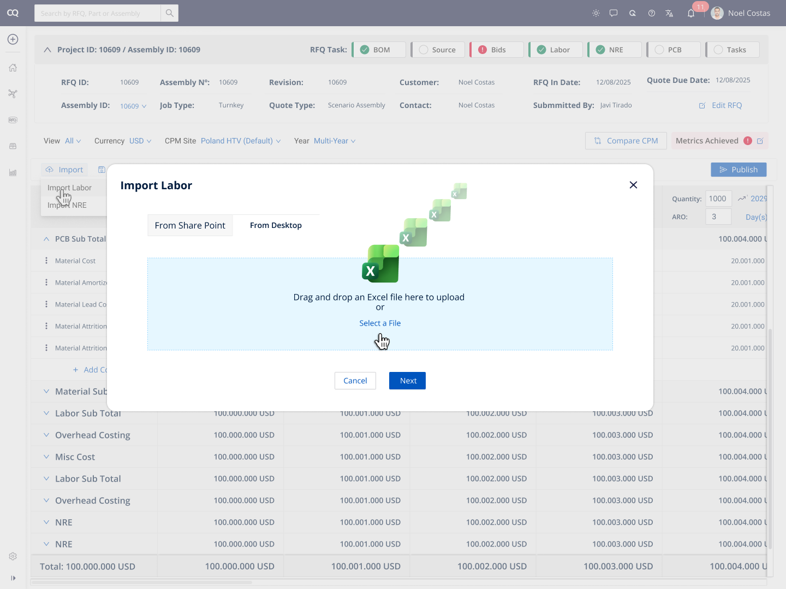The height and width of the screenshot is (589, 786).
Task: Open the Currency USD dropdown
Action: click(x=140, y=141)
